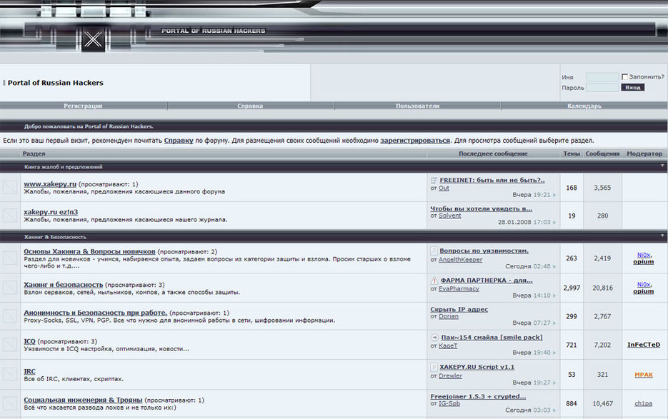
Task: Click the Вход login button
Action: pyautogui.click(x=633, y=87)
